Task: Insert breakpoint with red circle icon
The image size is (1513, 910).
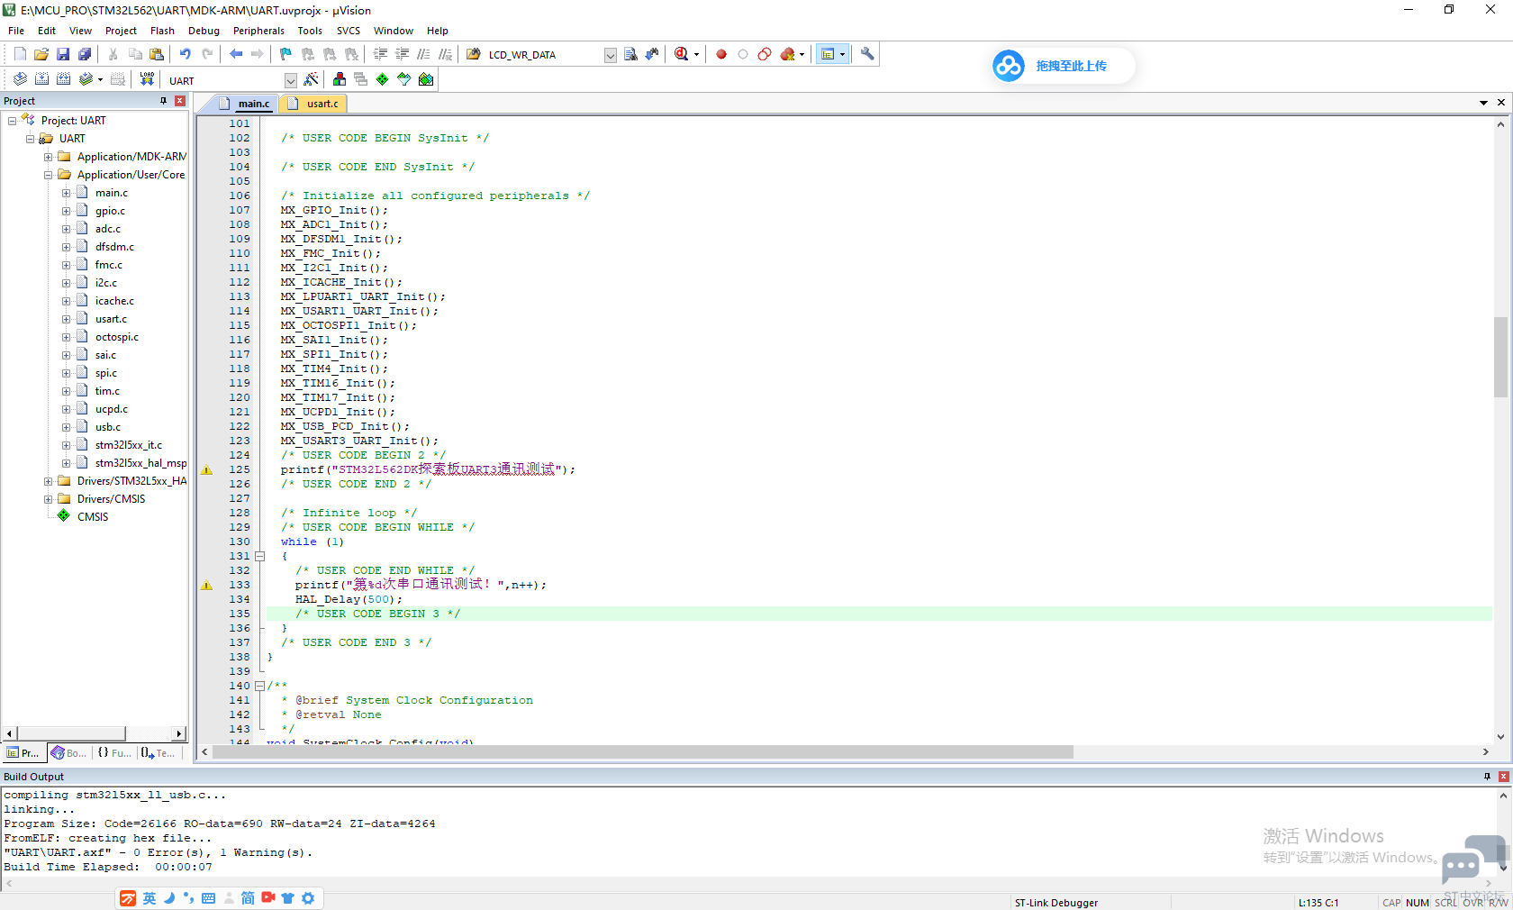Action: click(721, 54)
